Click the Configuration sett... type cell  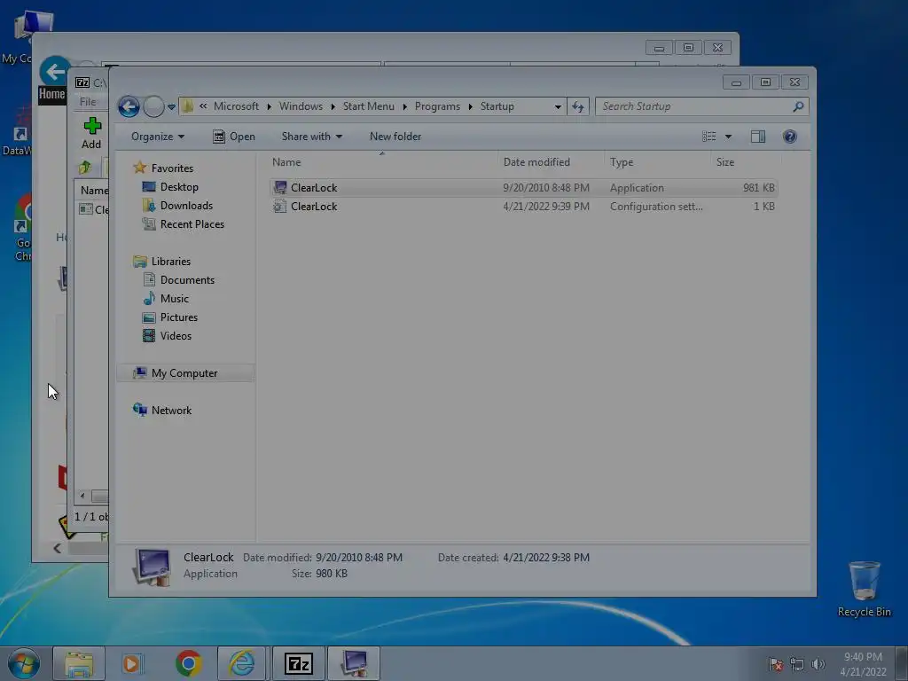coord(656,207)
